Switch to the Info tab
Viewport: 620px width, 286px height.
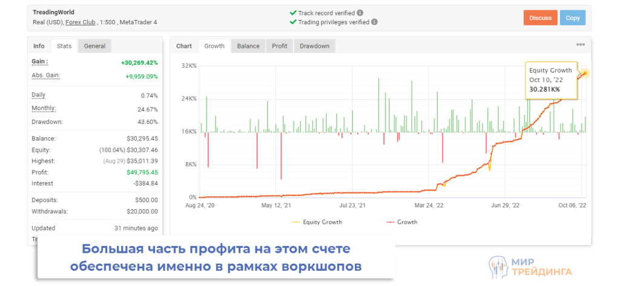(39, 46)
